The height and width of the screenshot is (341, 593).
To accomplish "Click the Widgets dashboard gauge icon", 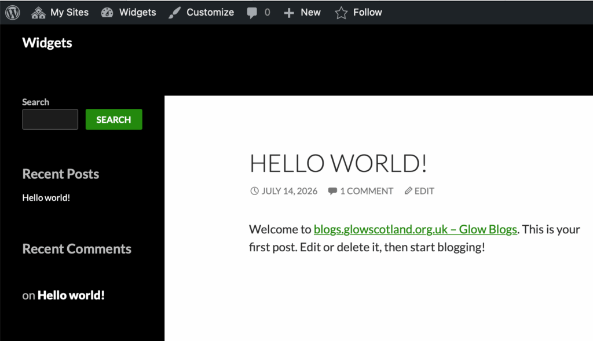I will 107,13.
